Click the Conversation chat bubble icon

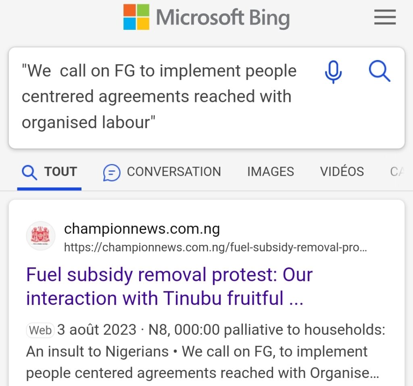coord(112,173)
